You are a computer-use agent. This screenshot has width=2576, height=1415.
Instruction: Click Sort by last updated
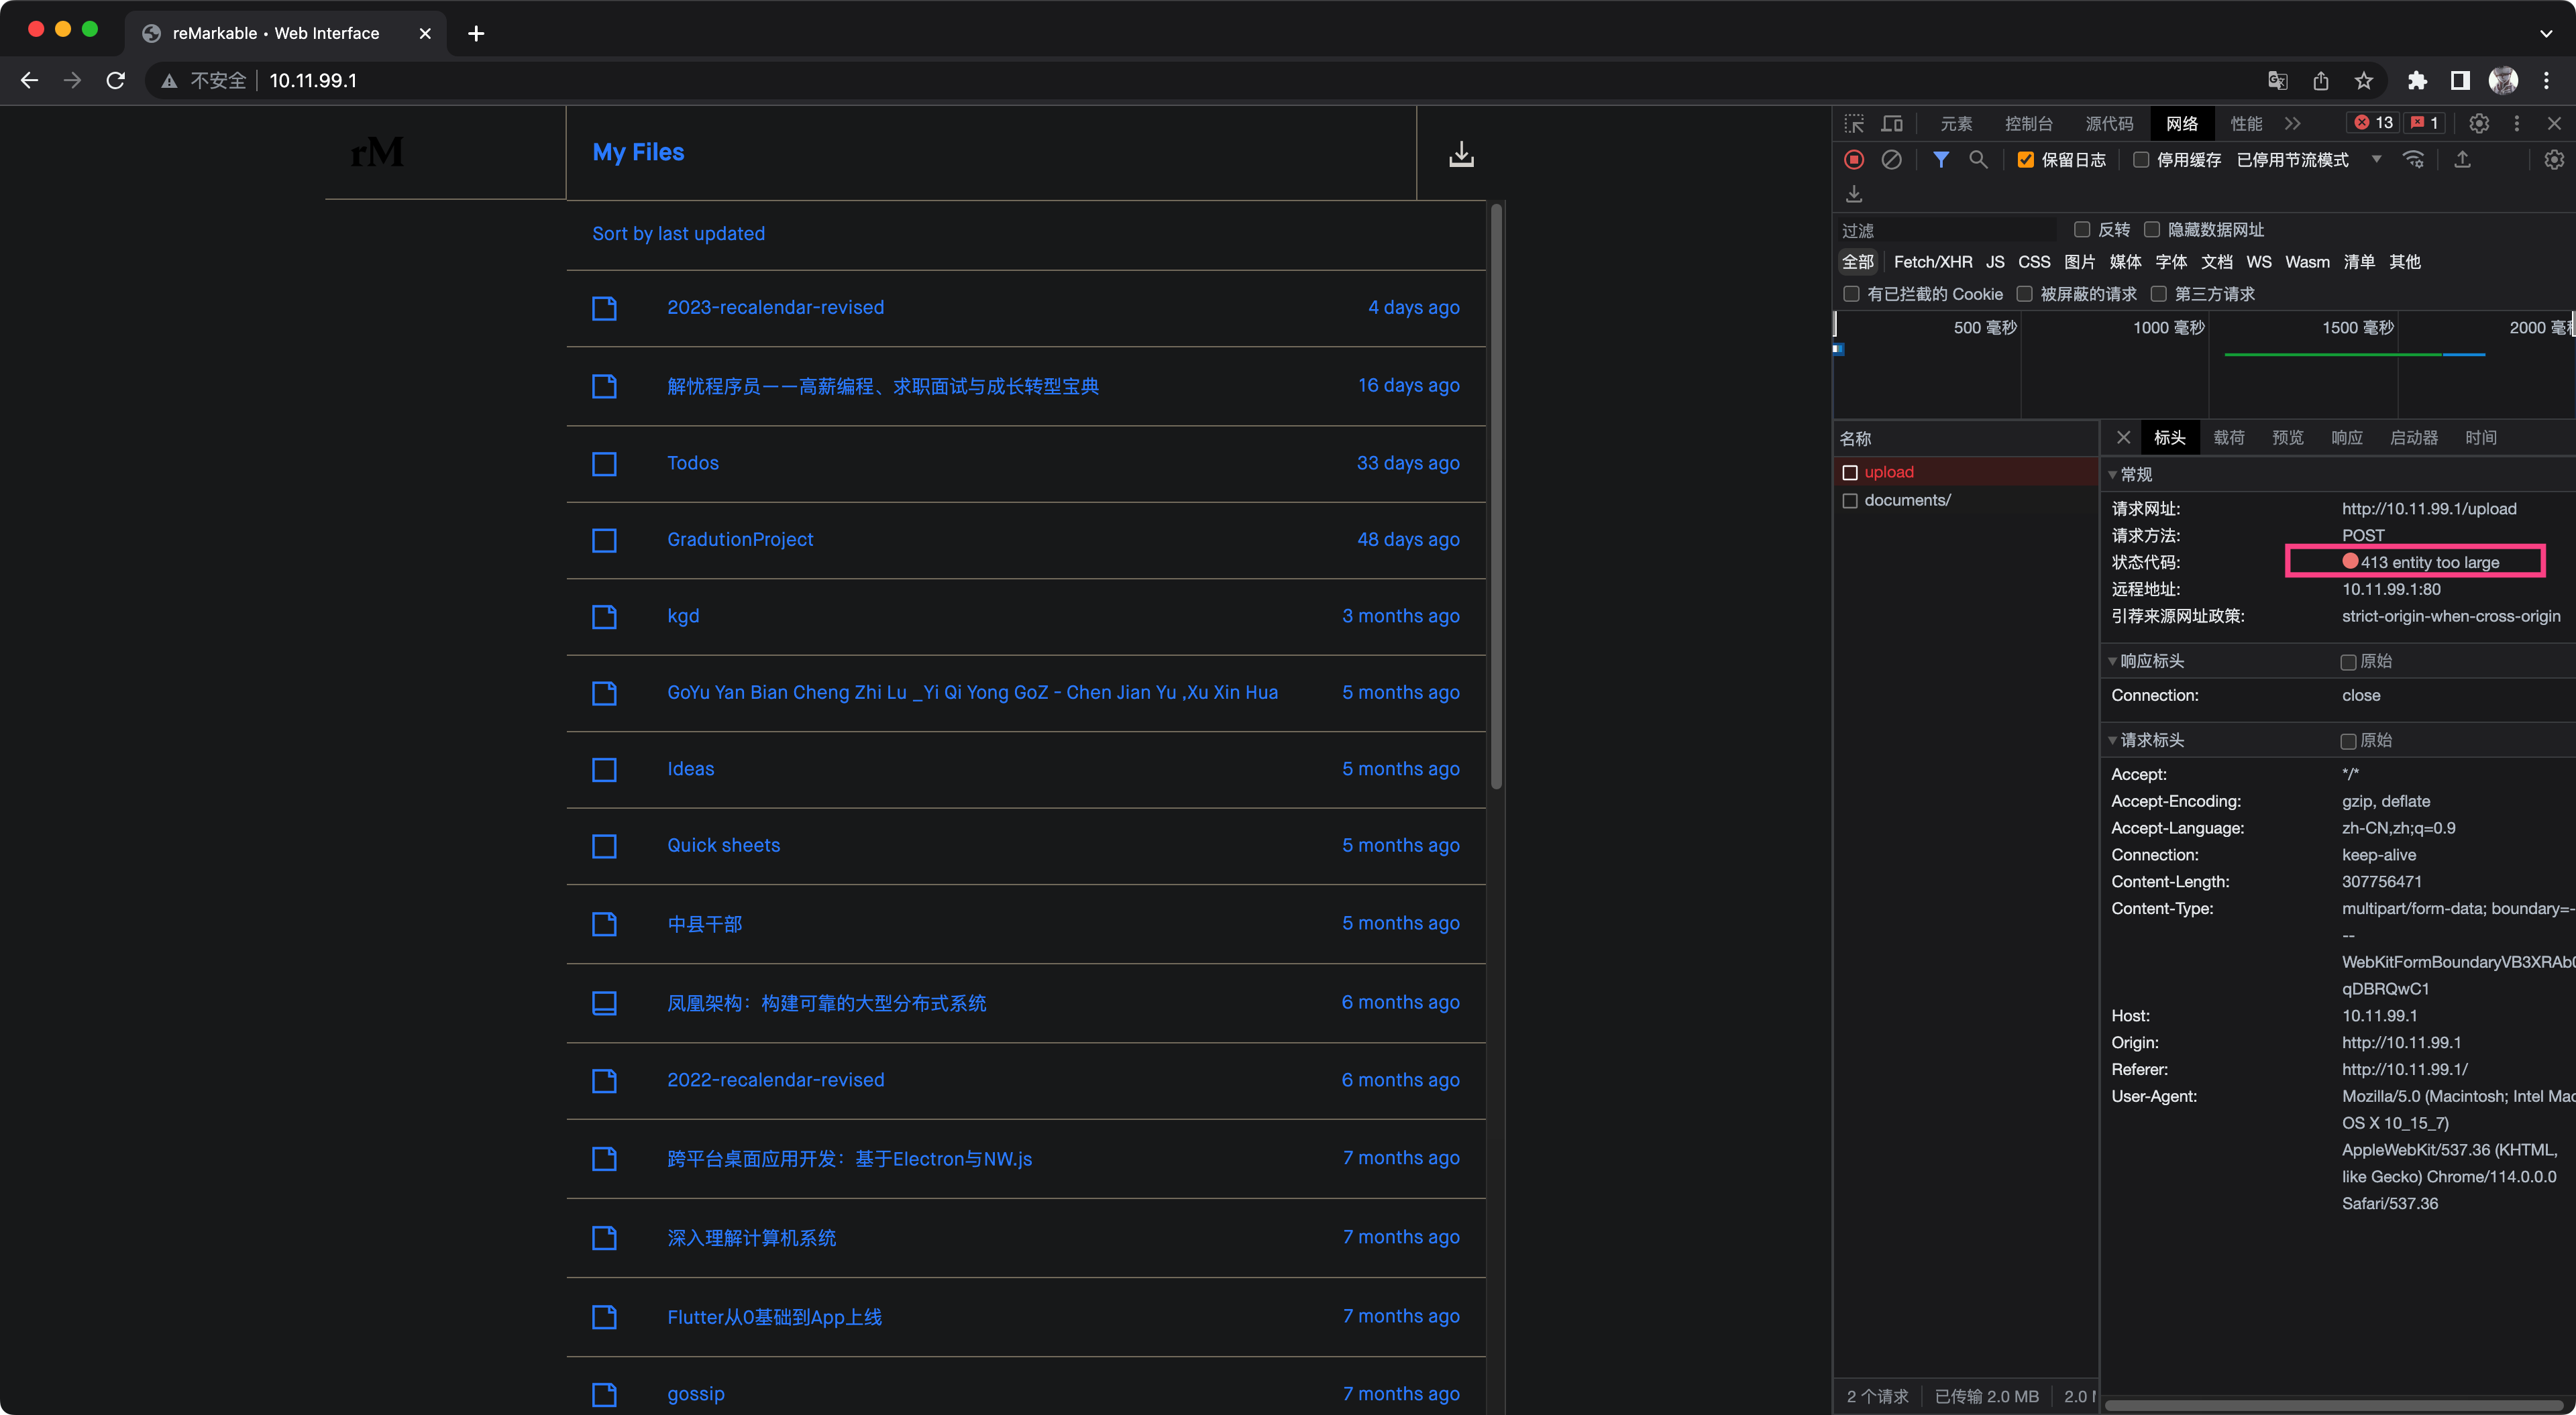[x=678, y=233]
